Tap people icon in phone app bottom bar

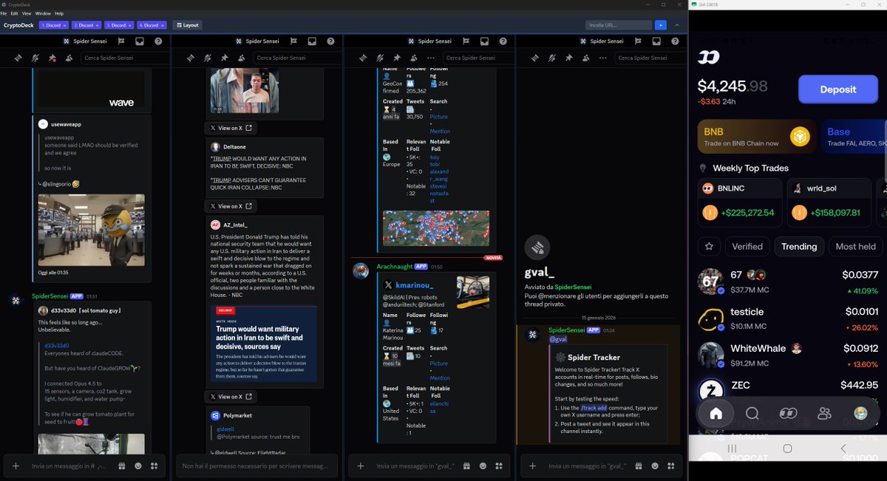pos(824,413)
